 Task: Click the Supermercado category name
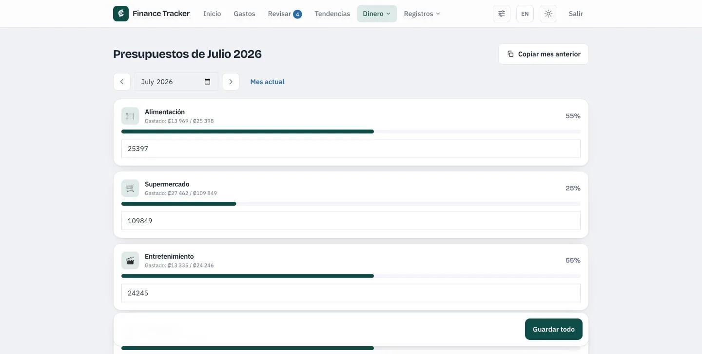167,184
